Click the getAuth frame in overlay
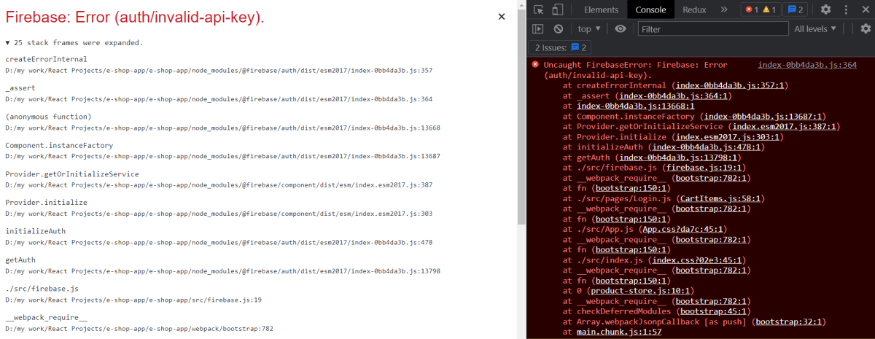 (21, 259)
